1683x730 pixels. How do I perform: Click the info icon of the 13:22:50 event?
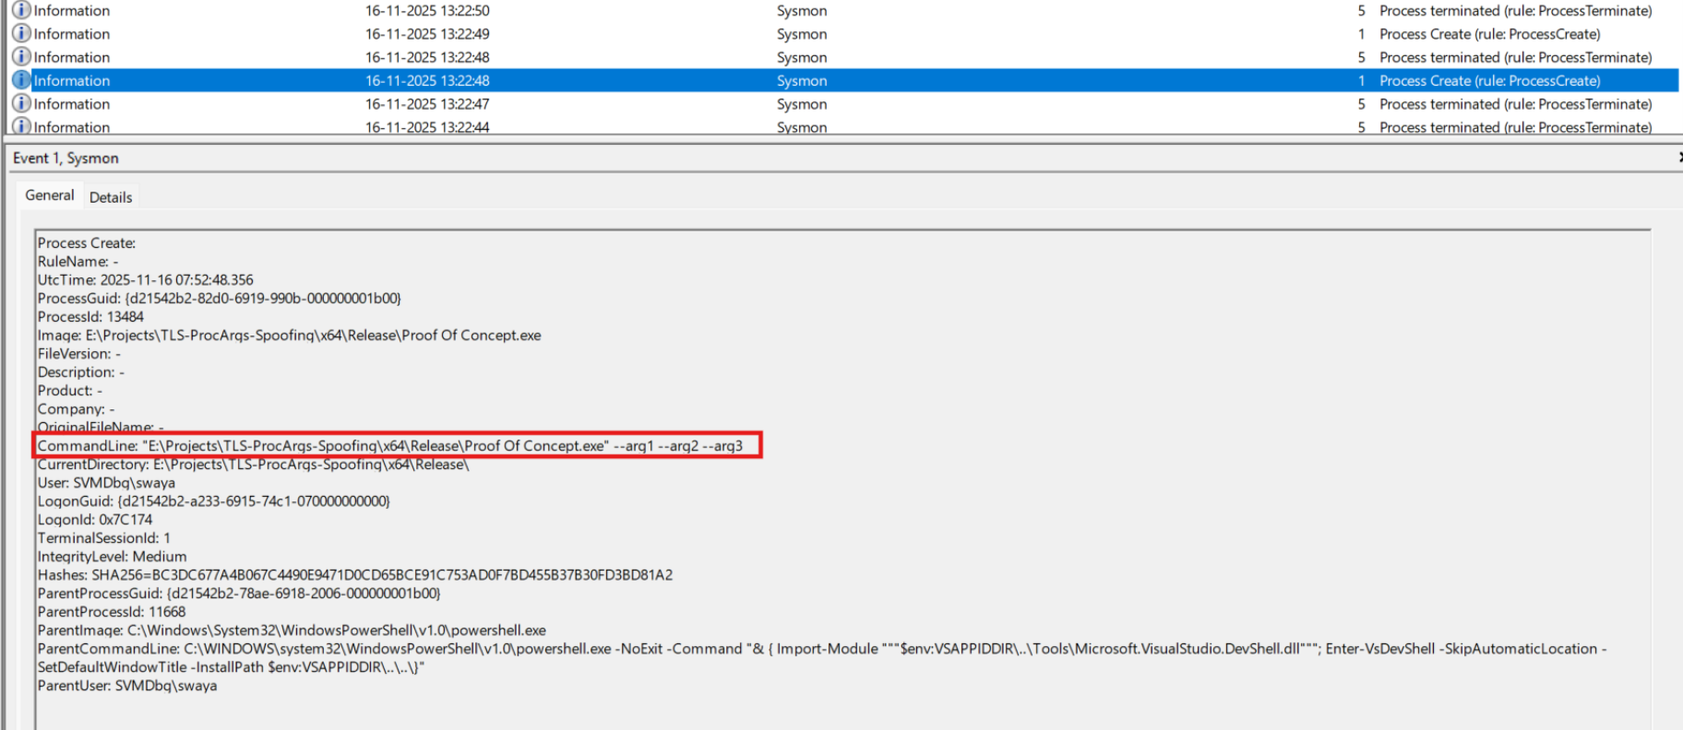coord(21,10)
